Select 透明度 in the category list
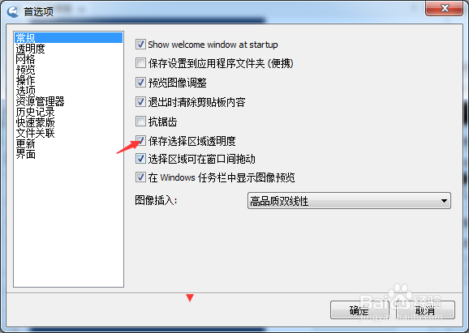This screenshot has width=469, height=333. click(30, 49)
